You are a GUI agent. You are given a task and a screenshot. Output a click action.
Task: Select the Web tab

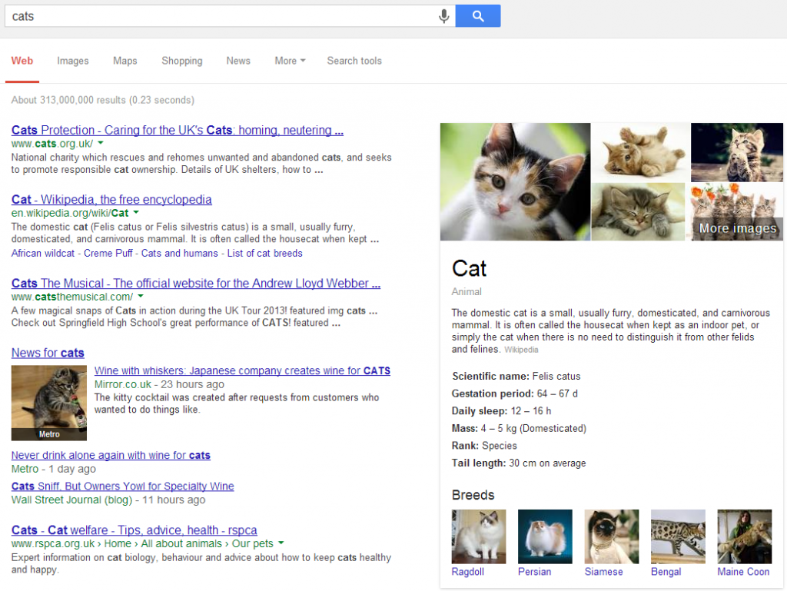(22, 61)
